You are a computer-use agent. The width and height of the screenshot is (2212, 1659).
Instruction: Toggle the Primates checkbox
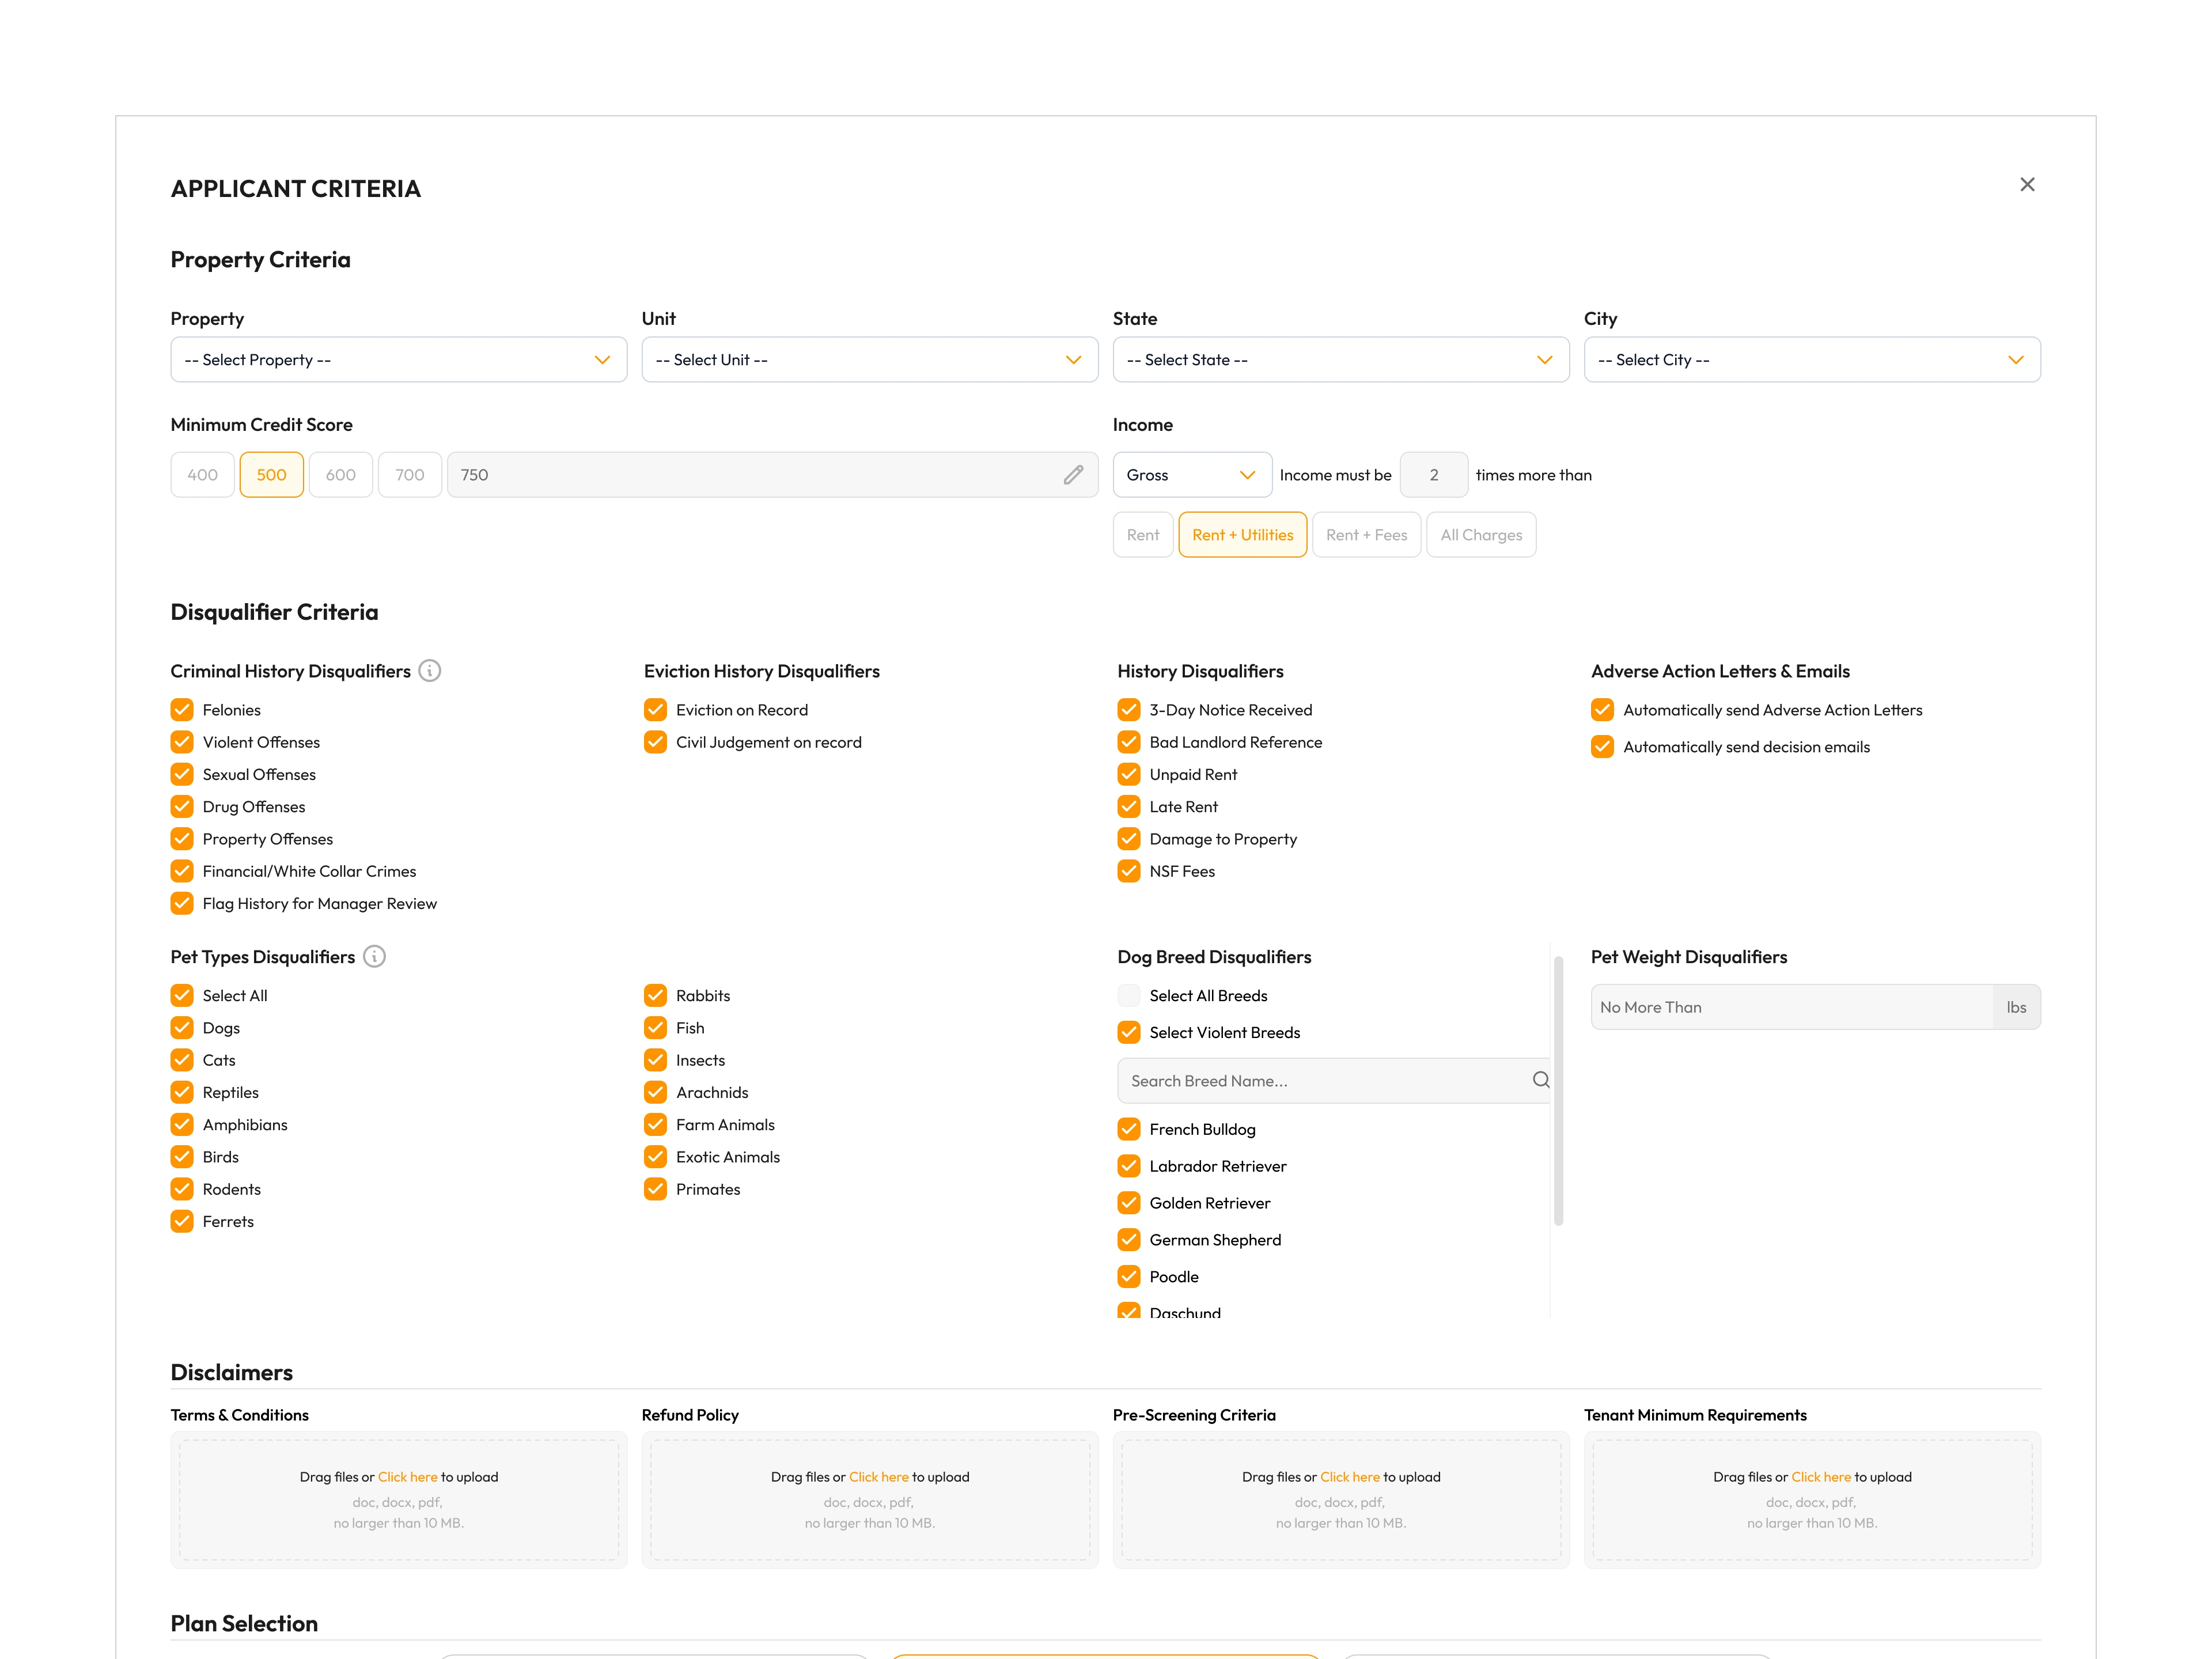pos(655,1189)
